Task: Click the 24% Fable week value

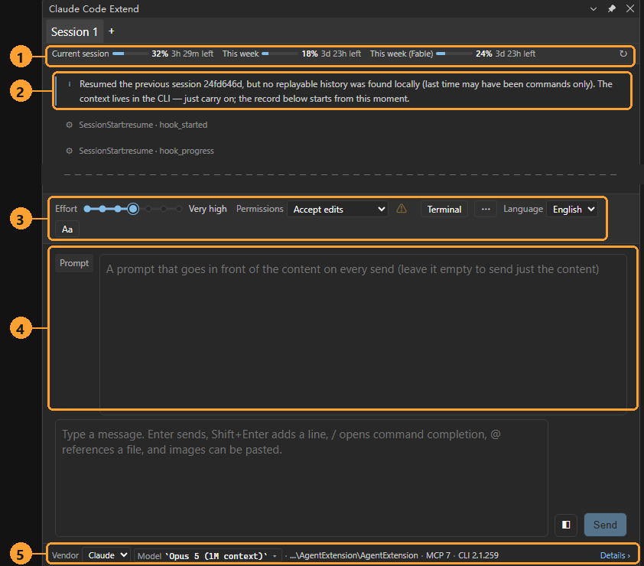Action: point(484,54)
